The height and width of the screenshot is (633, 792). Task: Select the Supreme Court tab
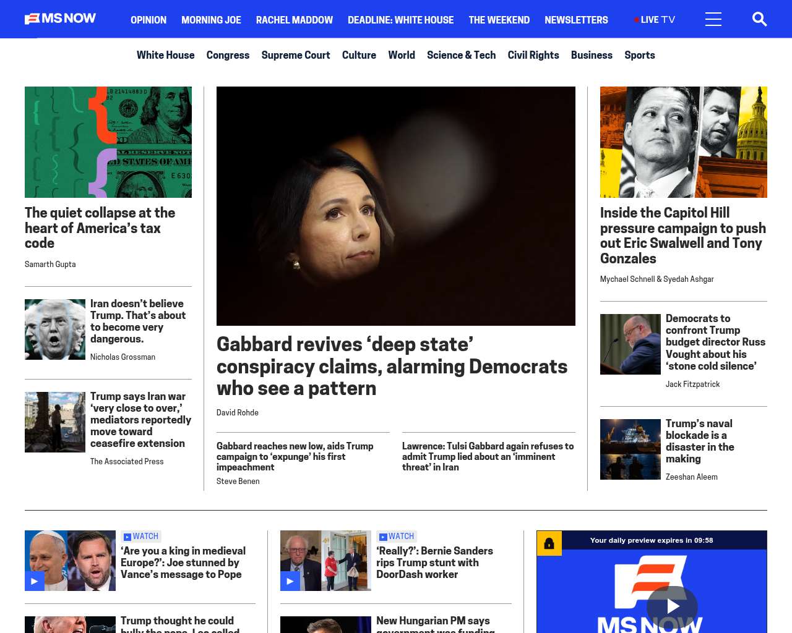coord(296,55)
